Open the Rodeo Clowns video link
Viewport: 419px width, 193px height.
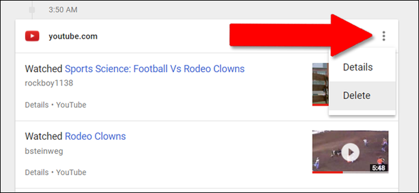tap(96, 136)
